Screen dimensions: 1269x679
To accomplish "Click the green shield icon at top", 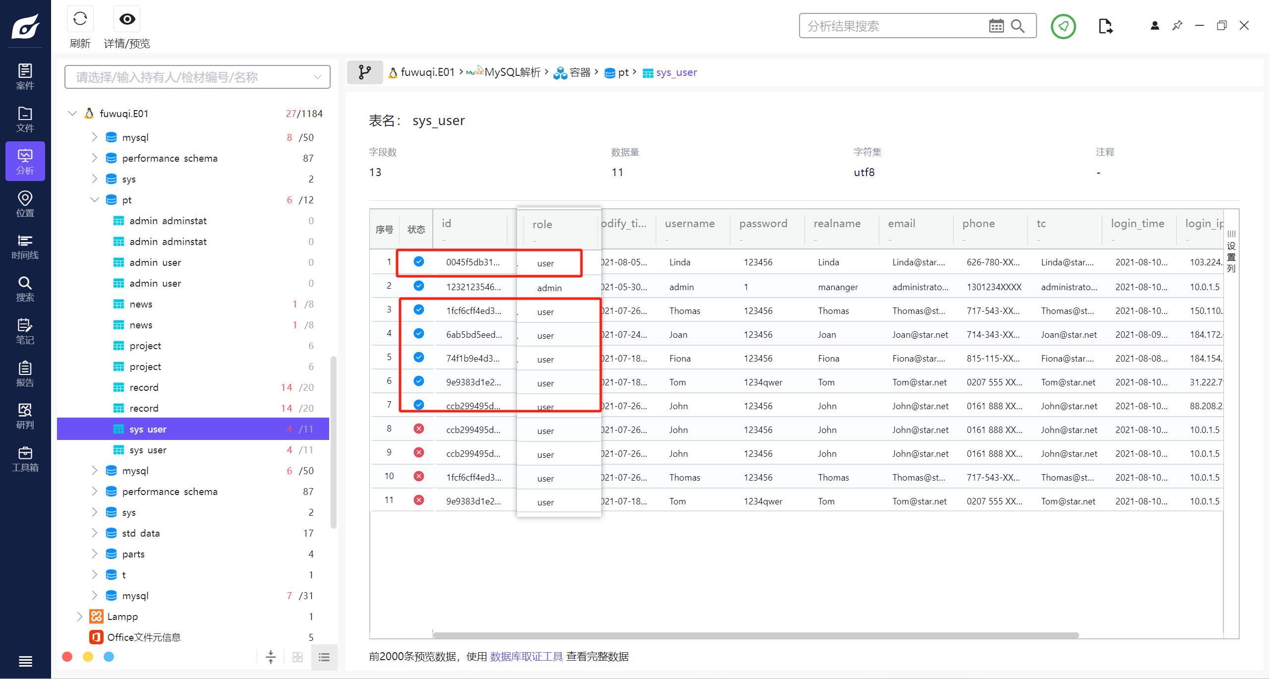I will pos(1063,26).
